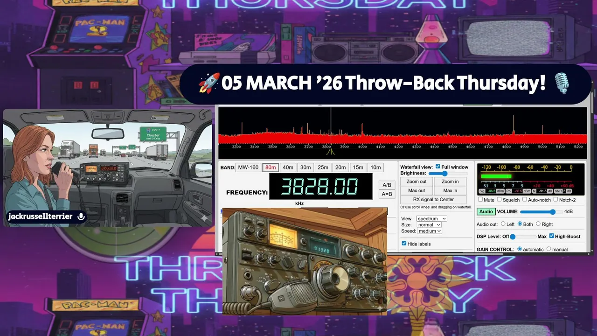This screenshot has height=336, width=597.
Task: Click the yellow tuning marker under spectrum
Action: coord(331,152)
